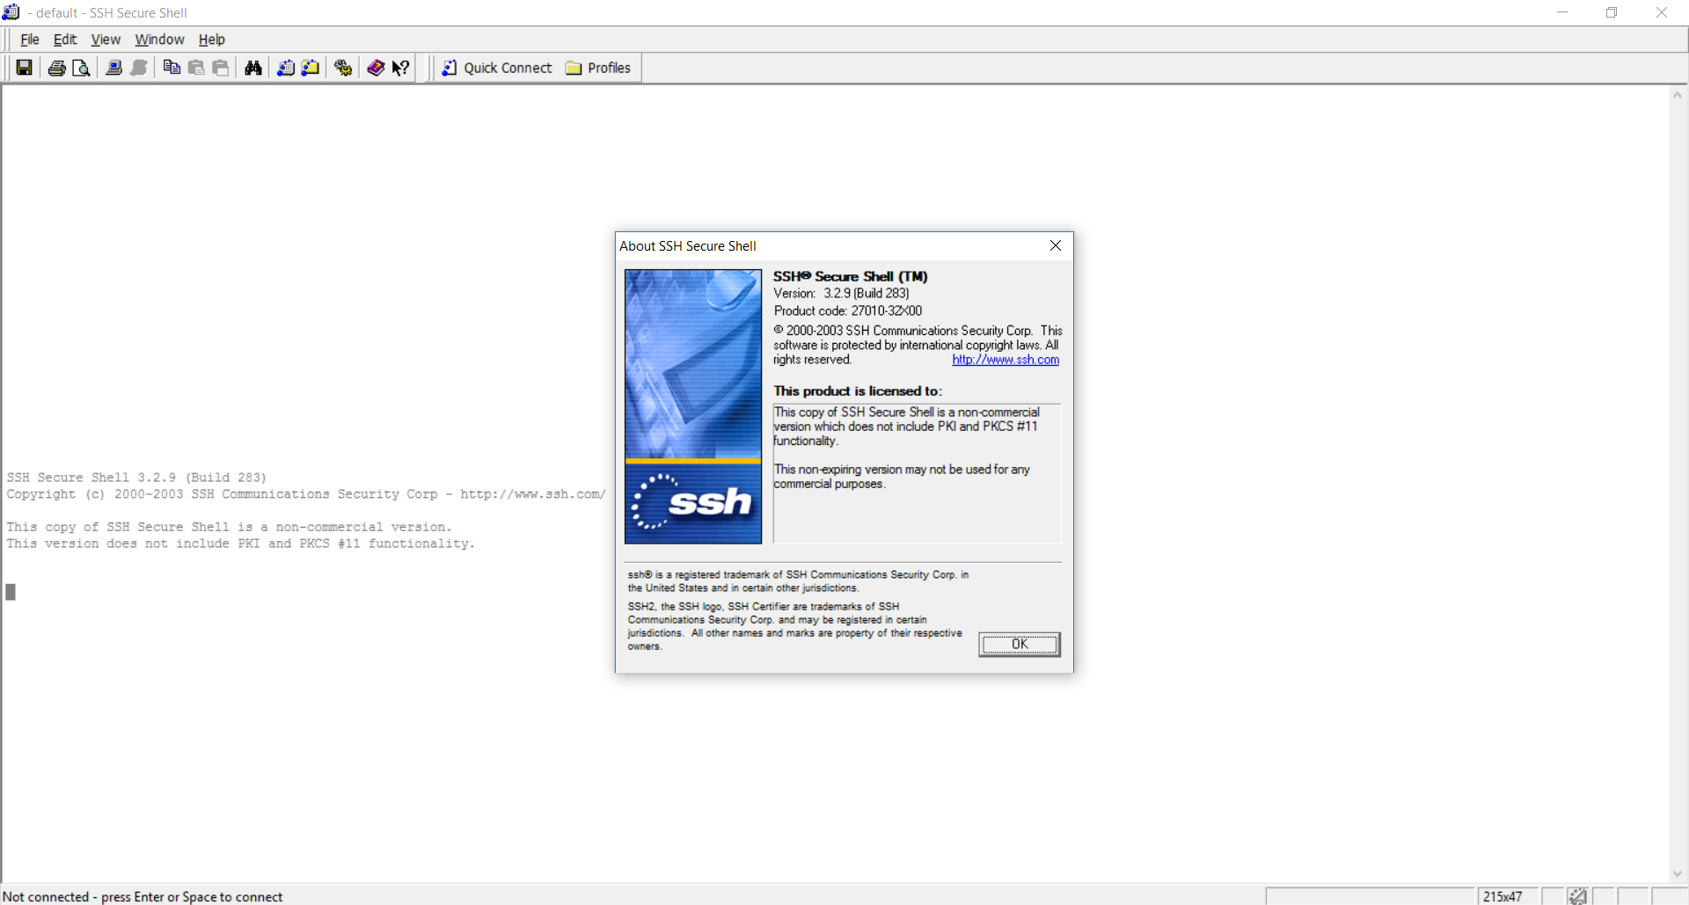Minimize the SSH Secure Shell window
The width and height of the screenshot is (1689, 905).
1562,12
